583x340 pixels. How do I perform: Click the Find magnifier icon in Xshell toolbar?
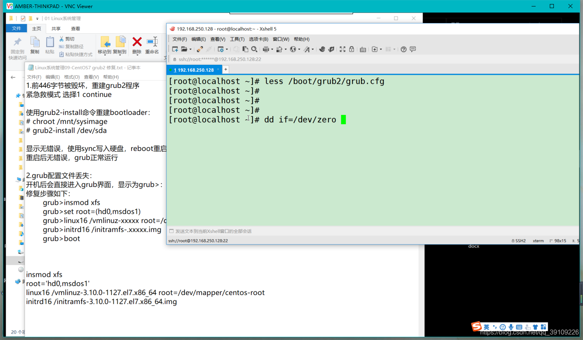tap(254, 49)
